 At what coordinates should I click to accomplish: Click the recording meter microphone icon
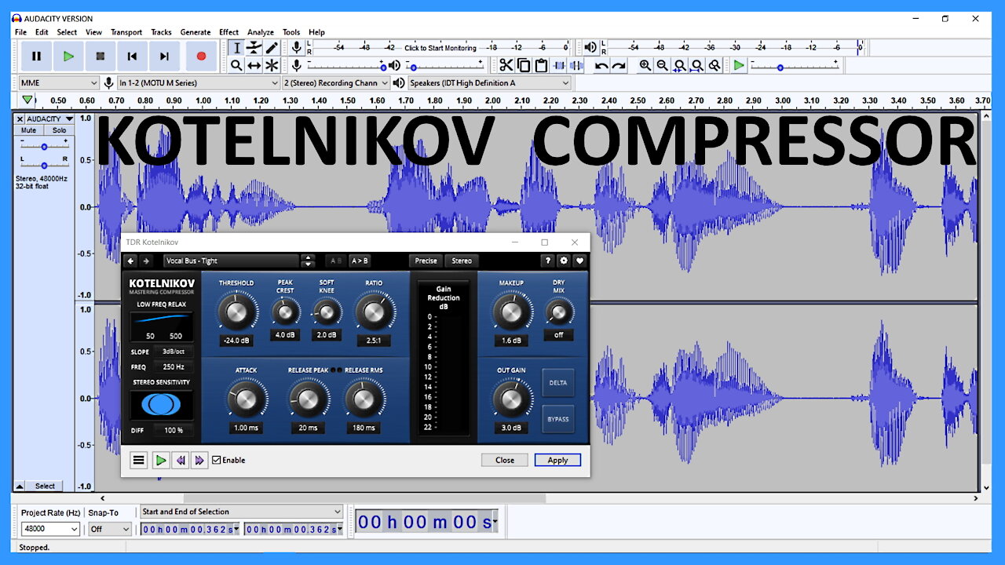[297, 48]
